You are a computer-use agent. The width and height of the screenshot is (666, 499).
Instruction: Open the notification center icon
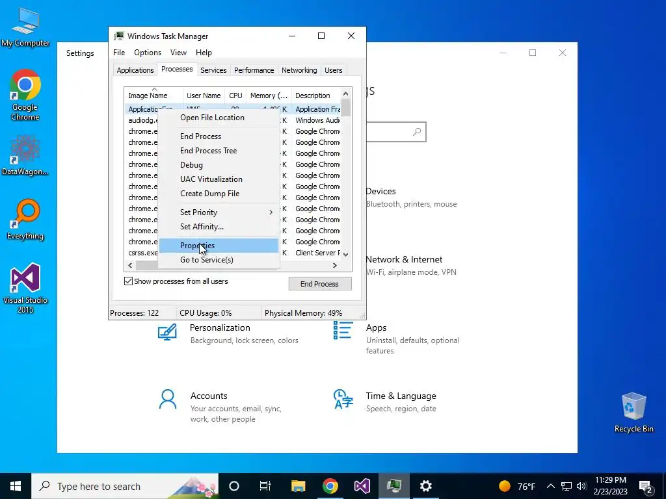(645, 487)
